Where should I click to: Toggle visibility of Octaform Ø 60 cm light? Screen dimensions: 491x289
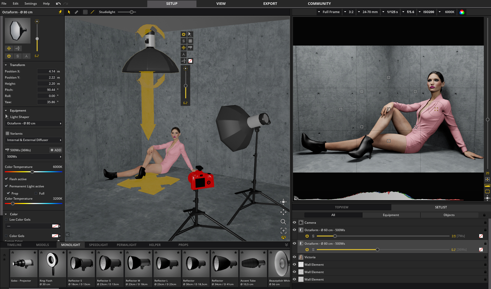coord(295,230)
